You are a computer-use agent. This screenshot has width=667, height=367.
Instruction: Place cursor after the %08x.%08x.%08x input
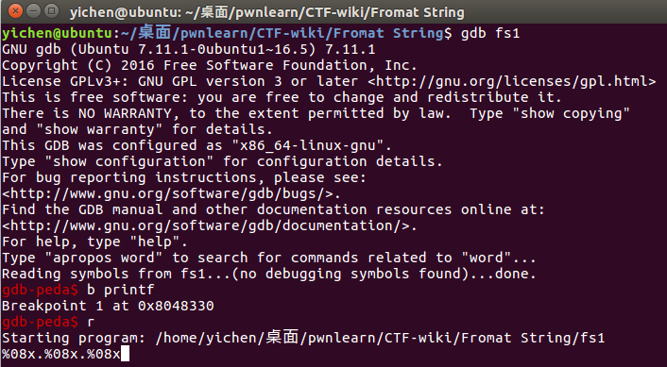pyautogui.click(x=125, y=354)
